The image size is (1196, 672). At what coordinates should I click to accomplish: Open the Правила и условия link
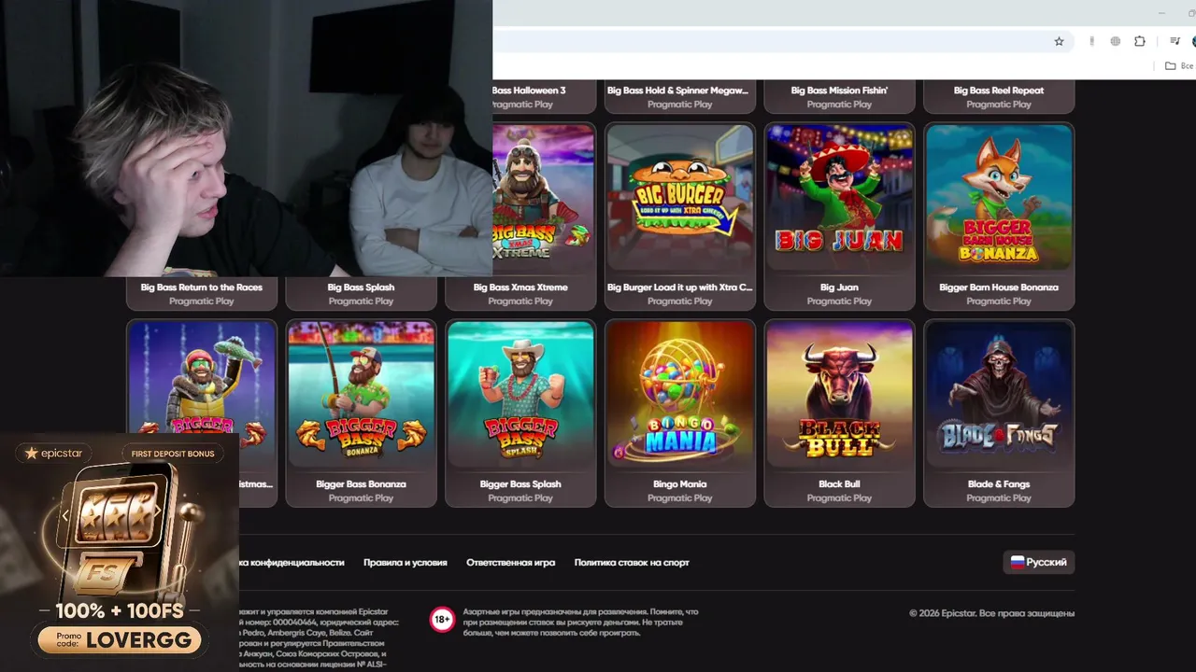point(406,563)
